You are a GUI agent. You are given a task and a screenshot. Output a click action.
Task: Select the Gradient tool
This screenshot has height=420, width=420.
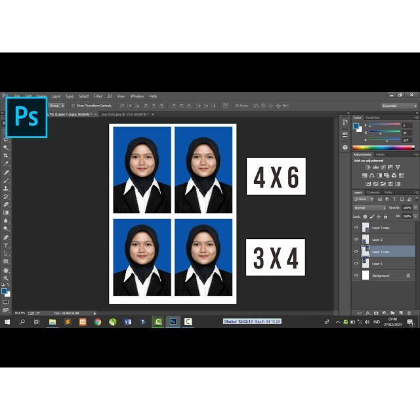click(x=6, y=213)
